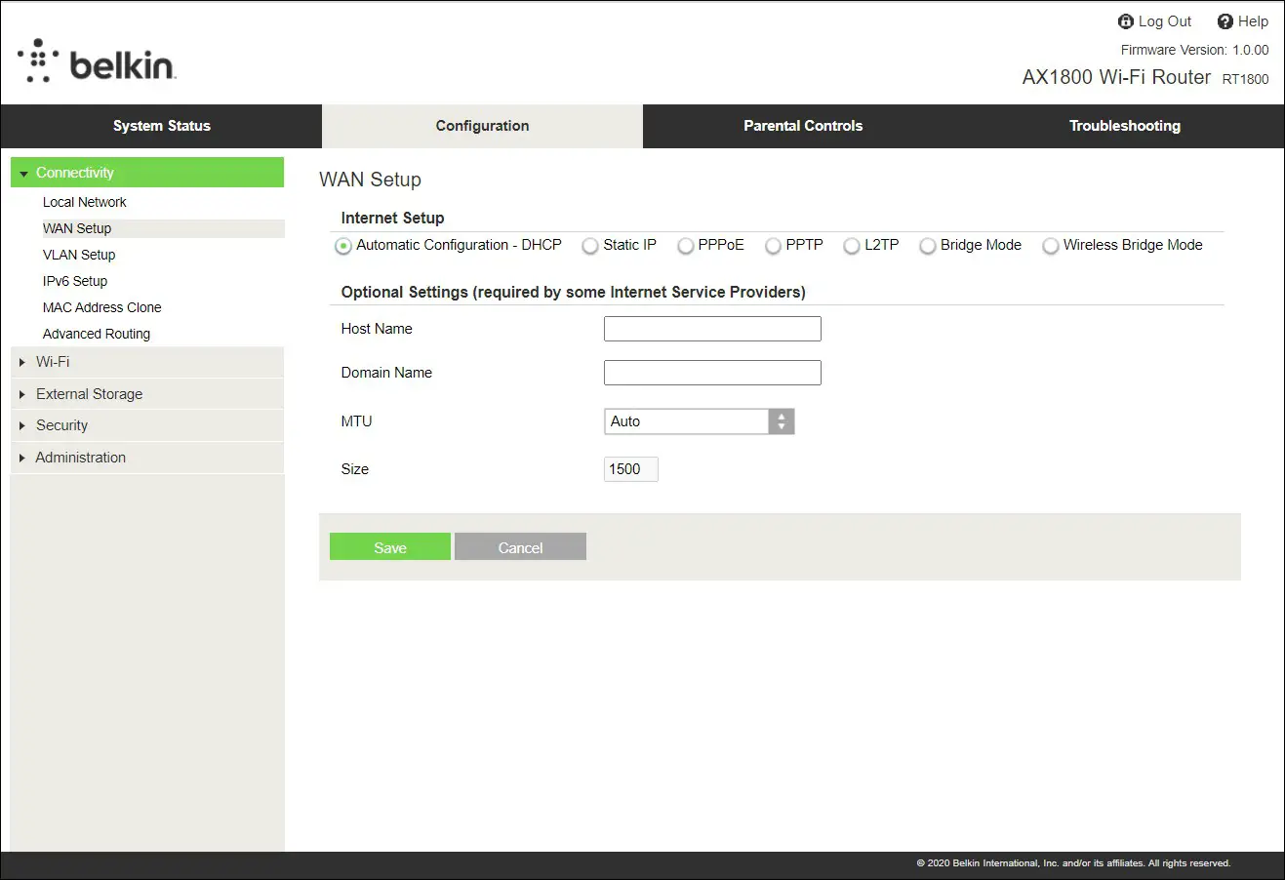Click the Cancel button
1285x880 pixels.
[x=520, y=547]
